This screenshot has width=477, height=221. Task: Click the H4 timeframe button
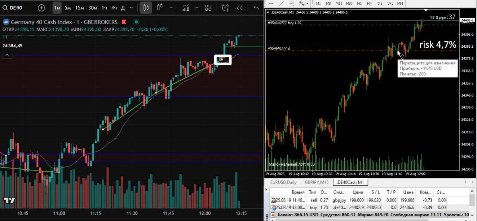369,3
